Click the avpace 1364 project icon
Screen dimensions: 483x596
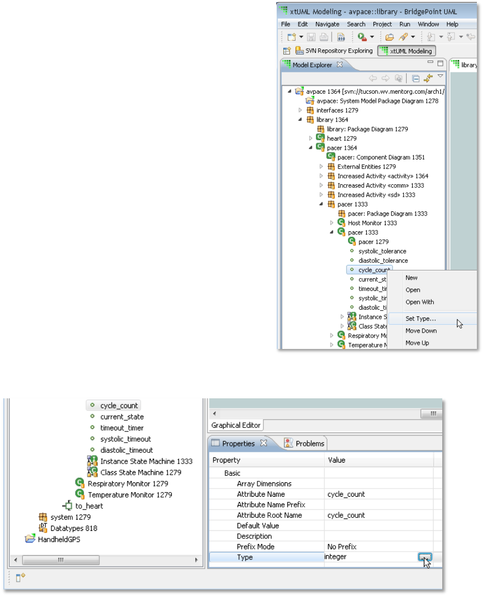coord(300,91)
